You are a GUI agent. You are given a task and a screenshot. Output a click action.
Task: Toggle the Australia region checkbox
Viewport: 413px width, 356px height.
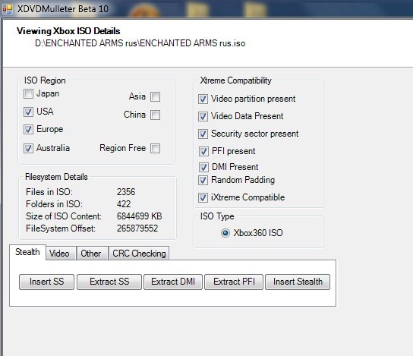coord(28,148)
